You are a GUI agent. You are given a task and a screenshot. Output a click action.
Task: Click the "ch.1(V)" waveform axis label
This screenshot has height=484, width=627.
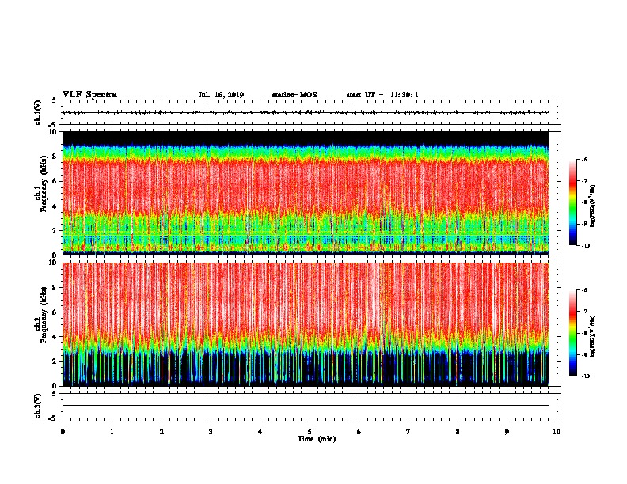pos(37,112)
